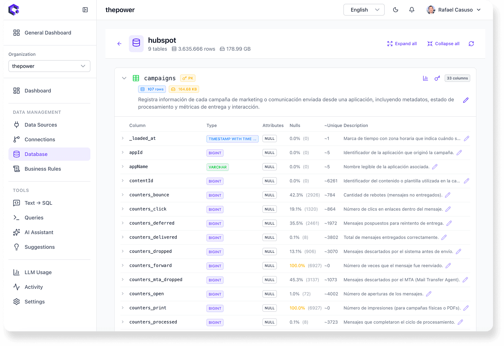Edit the appName description pencil
The image size is (504, 346).
point(435,167)
